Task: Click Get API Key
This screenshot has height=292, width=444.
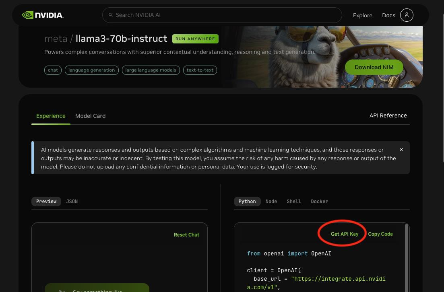Action: tap(344, 234)
